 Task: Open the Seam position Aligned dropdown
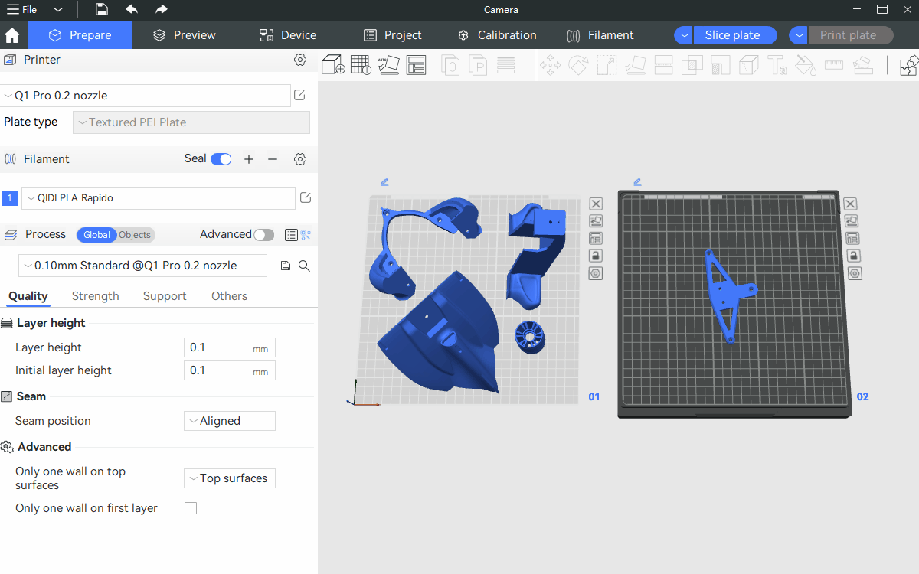tap(230, 421)
